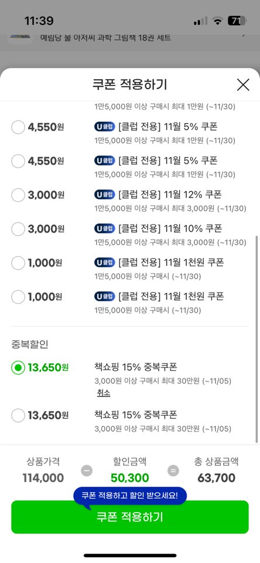
Task: Tap the blue 쿠폰 적용하고 할인 받으세요 tooltip
Action: click(x=130, y=496)
